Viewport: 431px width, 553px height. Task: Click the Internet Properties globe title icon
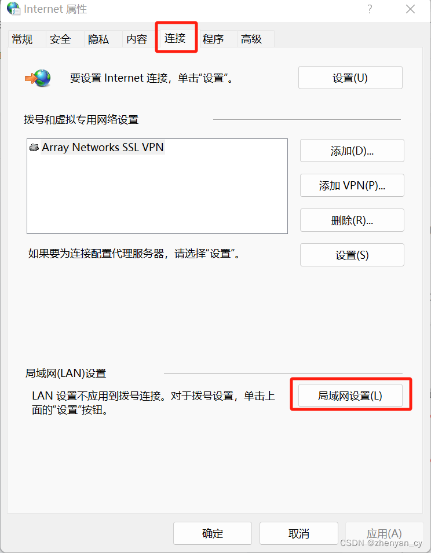[x=14, y=9]
